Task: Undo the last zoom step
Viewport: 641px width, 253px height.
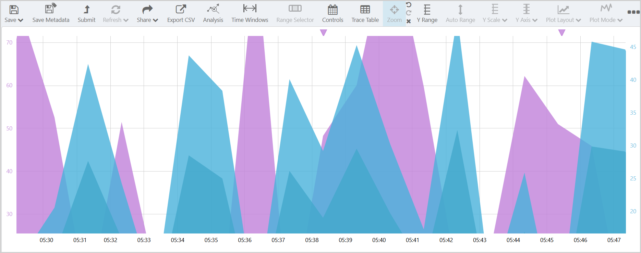Action: (409, 4)
